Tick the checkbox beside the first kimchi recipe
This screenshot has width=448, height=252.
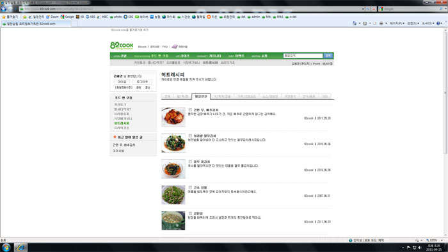point(190,109)
